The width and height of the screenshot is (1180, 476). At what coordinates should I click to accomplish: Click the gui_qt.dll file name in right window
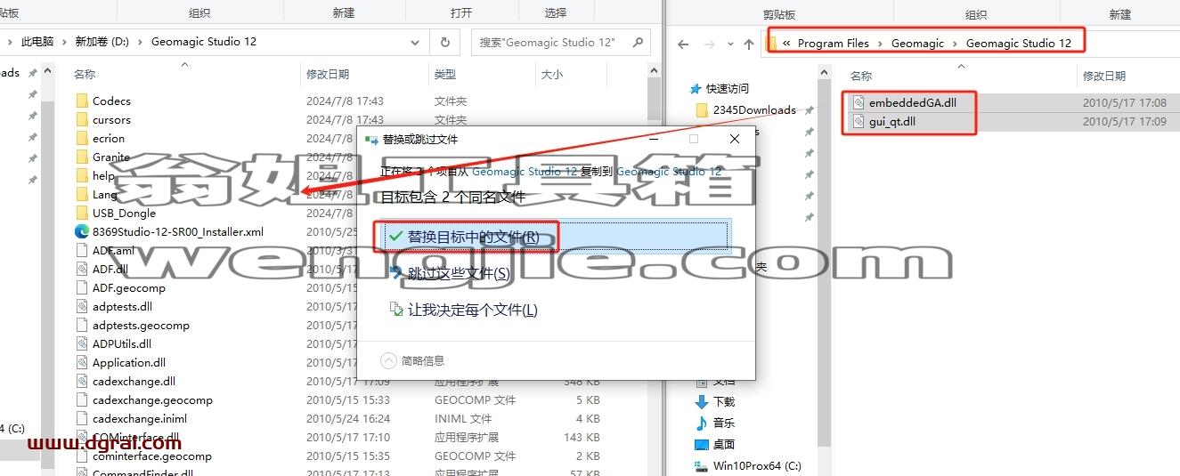coord(892,121)
